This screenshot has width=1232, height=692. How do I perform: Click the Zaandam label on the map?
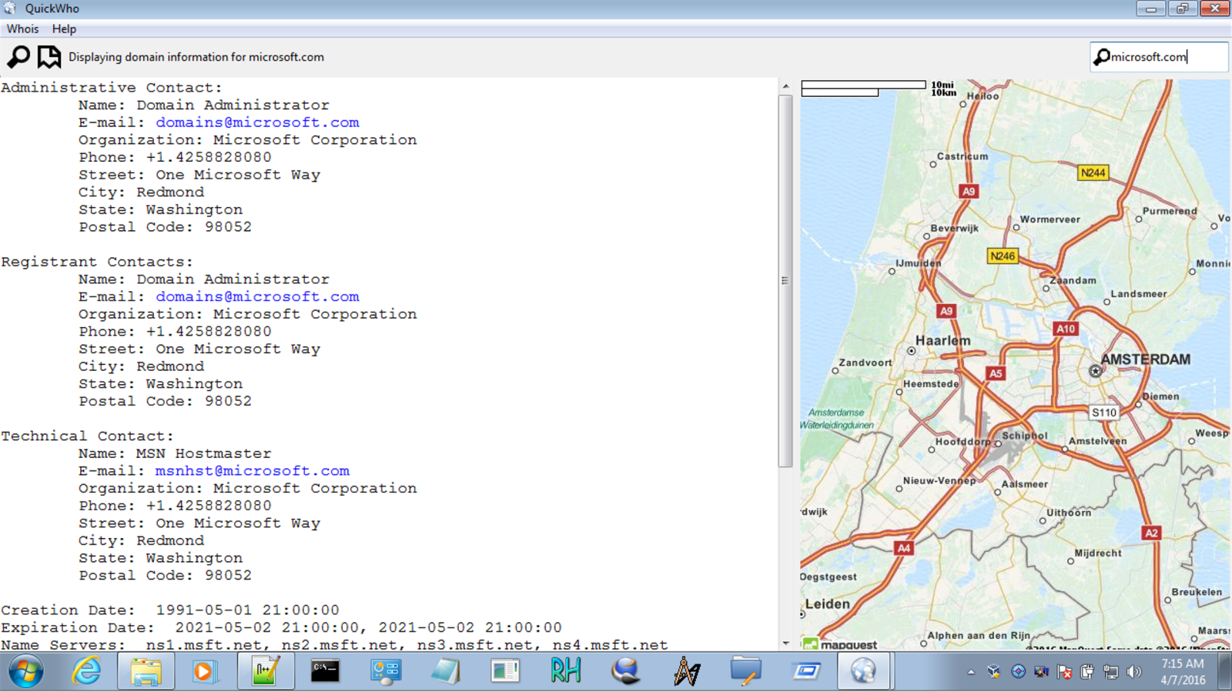click(x=1073, y=280)
